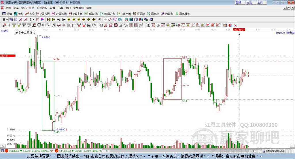Switch to K线 chart view
This screenshot has width=295, height=159.
pos(30,14)
